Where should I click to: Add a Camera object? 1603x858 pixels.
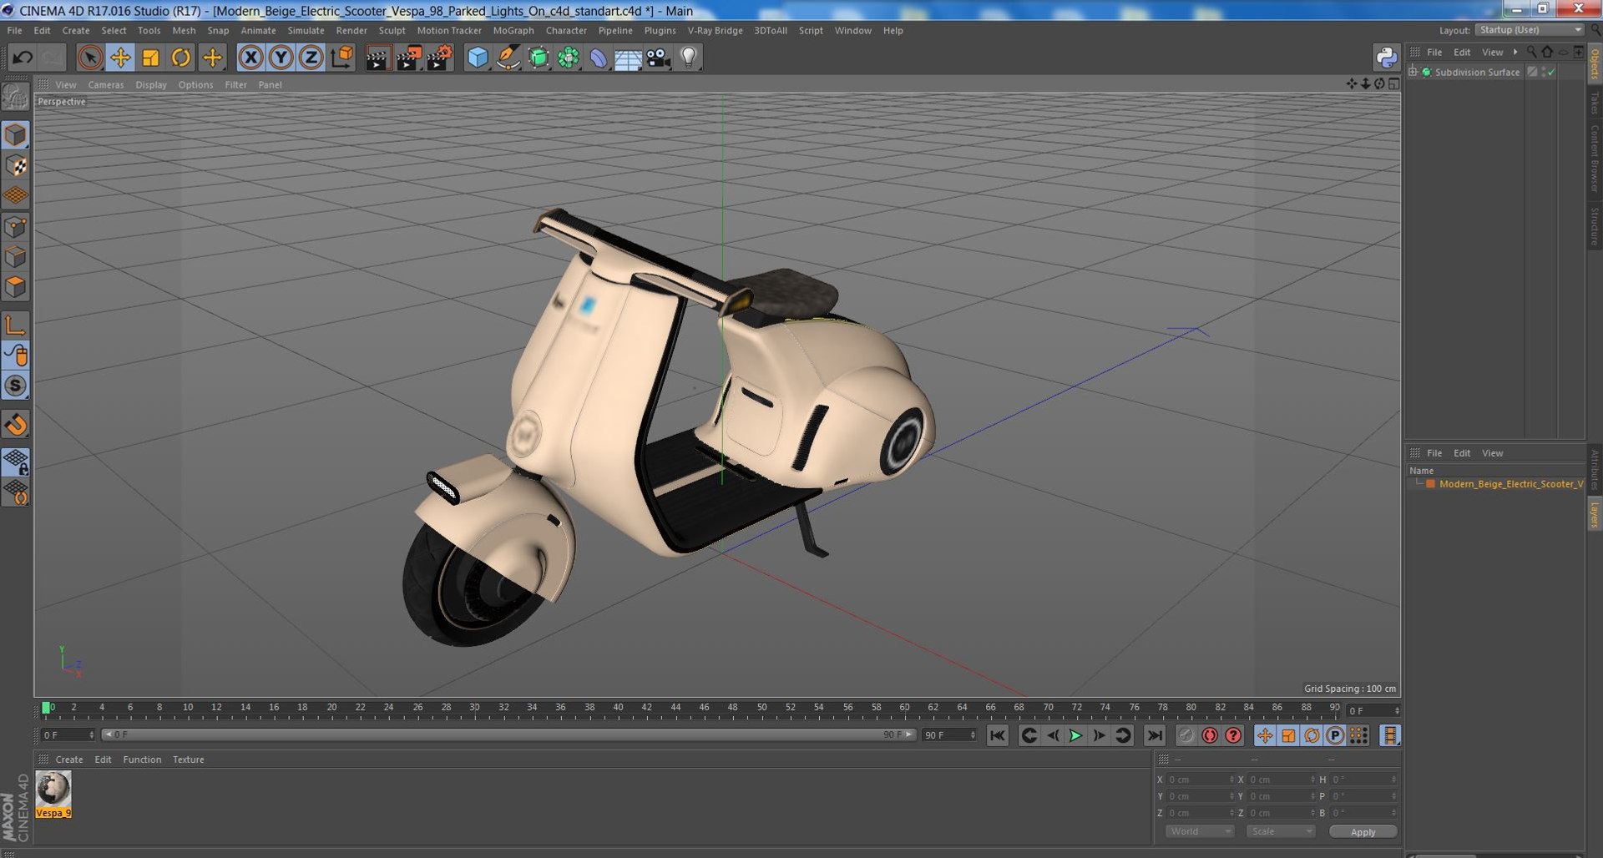tap(659, 58)
